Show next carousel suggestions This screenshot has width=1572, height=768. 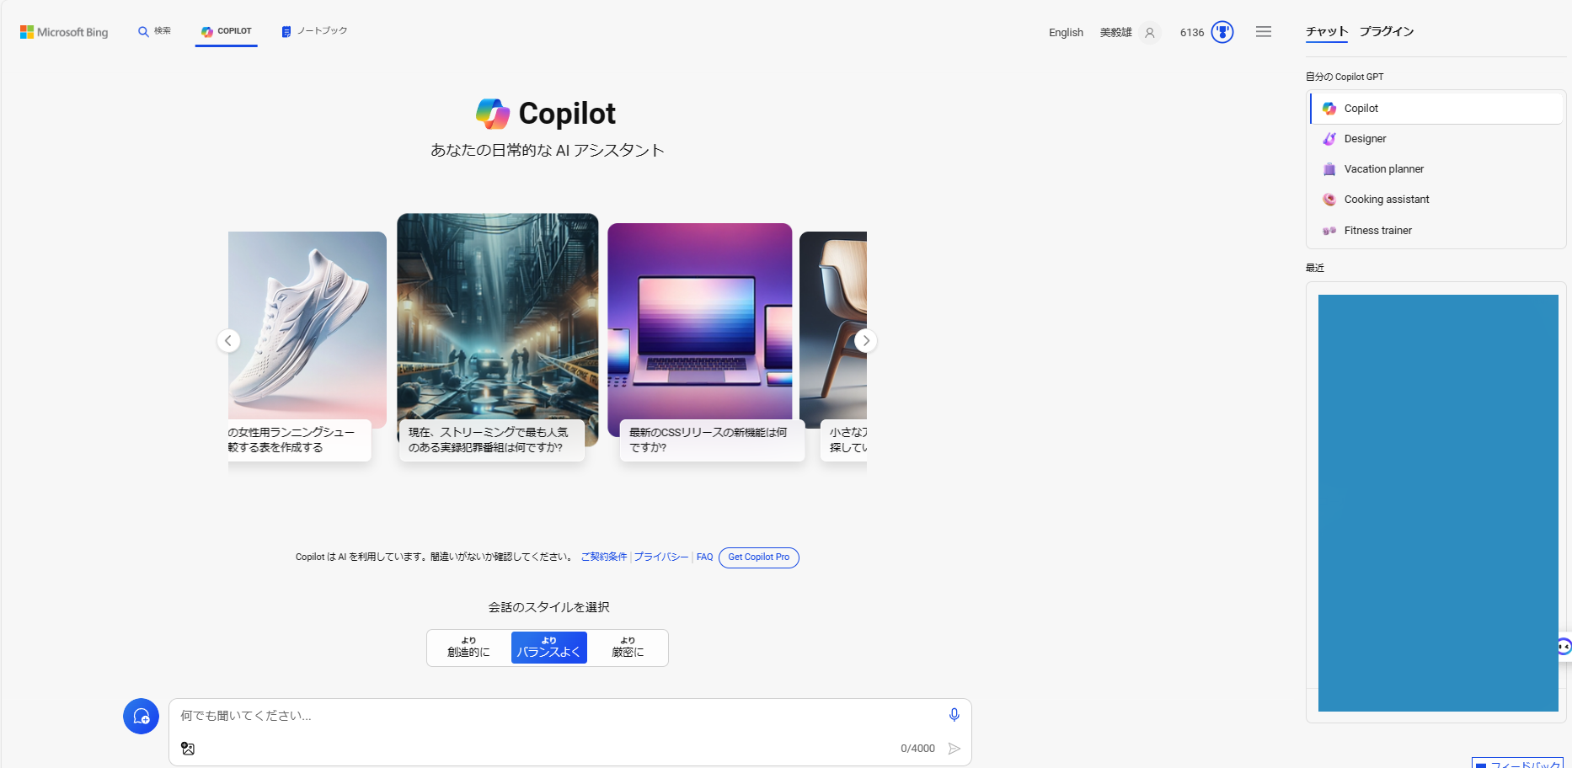click(866, 341)
